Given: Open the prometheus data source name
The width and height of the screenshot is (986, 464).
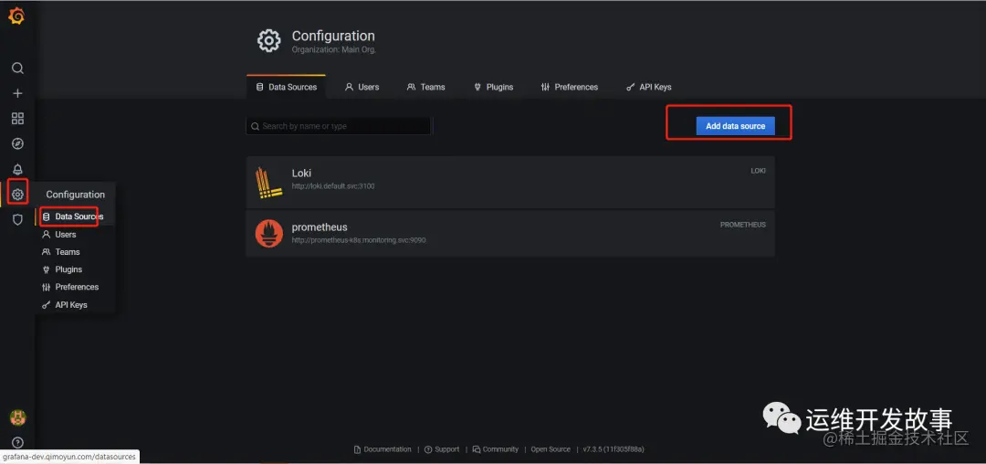Looking at the screenshot, I should [x=320, y=227].
